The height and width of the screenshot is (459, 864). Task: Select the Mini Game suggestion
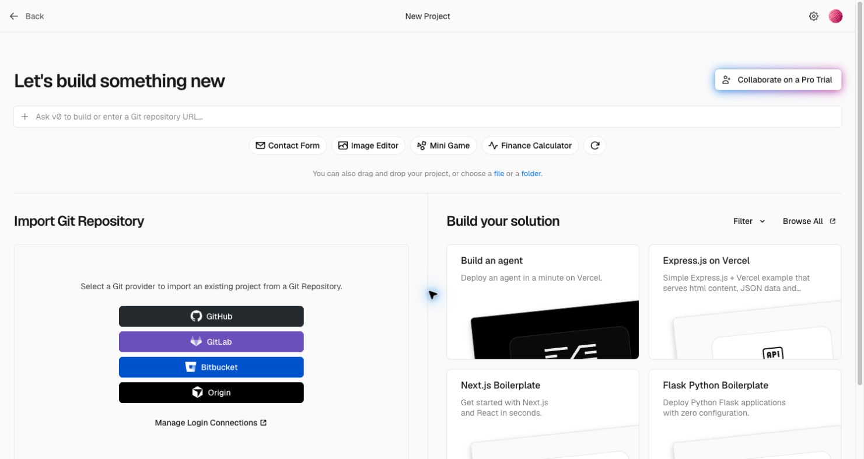coord(443,146)
